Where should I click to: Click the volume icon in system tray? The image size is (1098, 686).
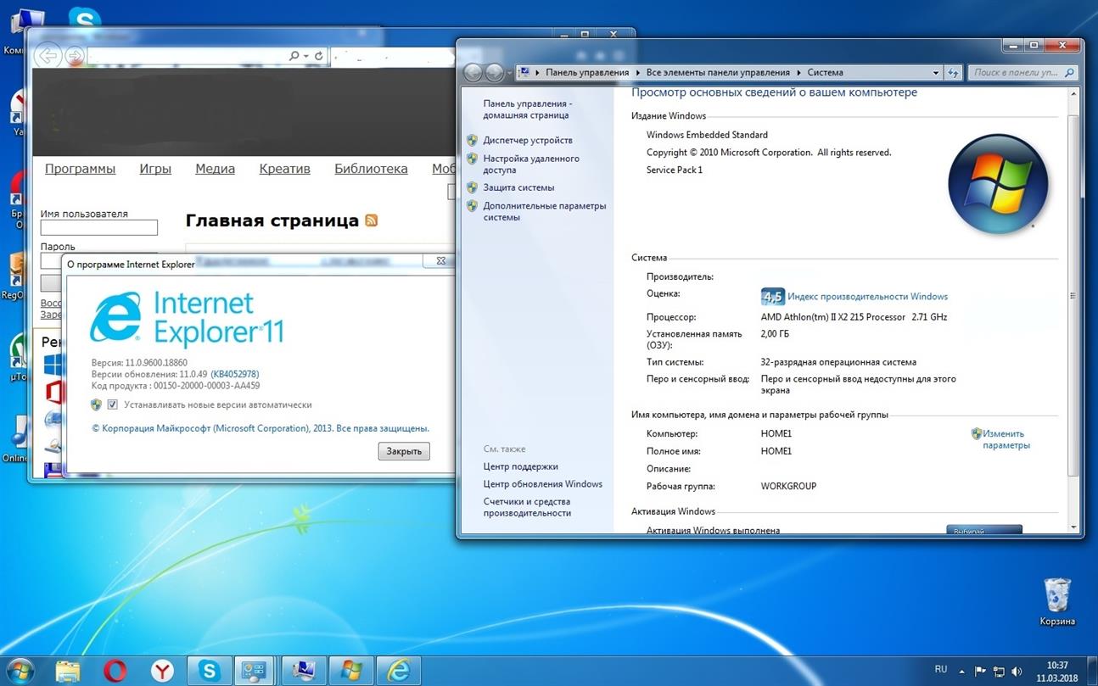coord(1015,670)
